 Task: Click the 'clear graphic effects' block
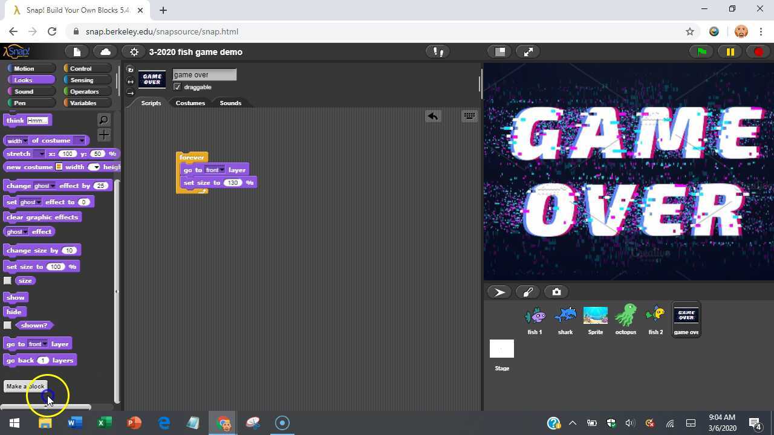[x=42, y=217]
